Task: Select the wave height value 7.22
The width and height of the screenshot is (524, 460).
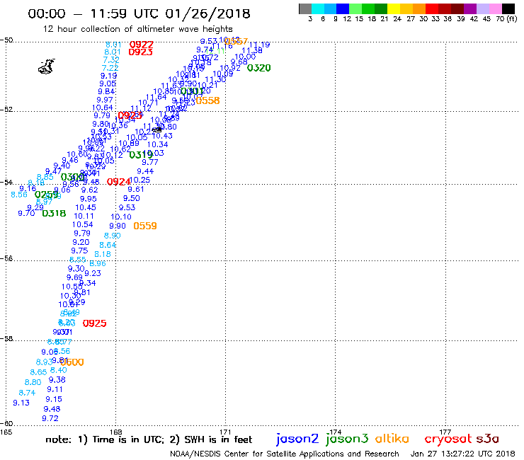Action: 110,68
